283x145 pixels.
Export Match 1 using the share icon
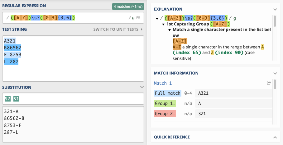[269, 83]
